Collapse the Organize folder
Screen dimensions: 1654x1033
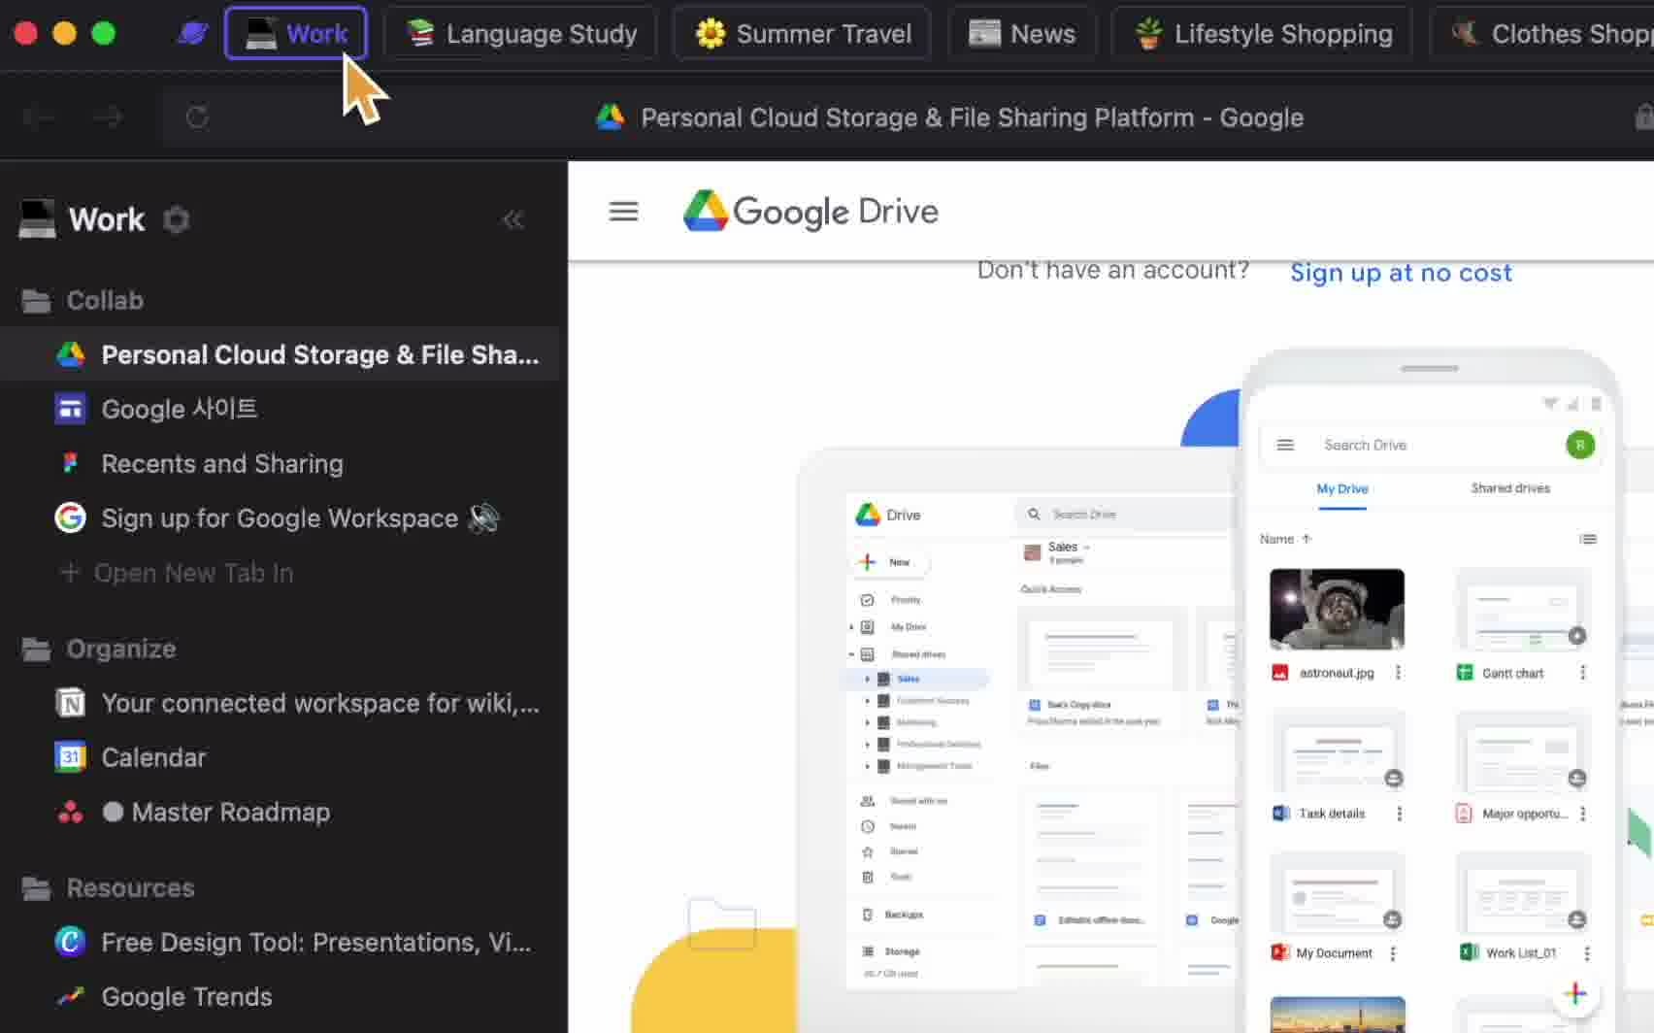click(120, 649)
